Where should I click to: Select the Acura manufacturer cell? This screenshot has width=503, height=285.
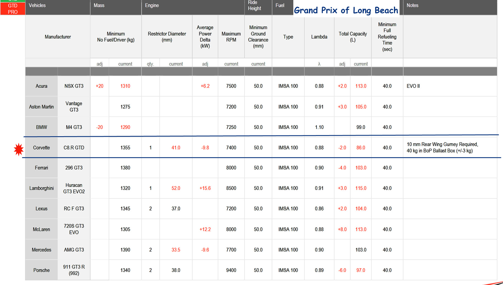[x=41, y=86]
